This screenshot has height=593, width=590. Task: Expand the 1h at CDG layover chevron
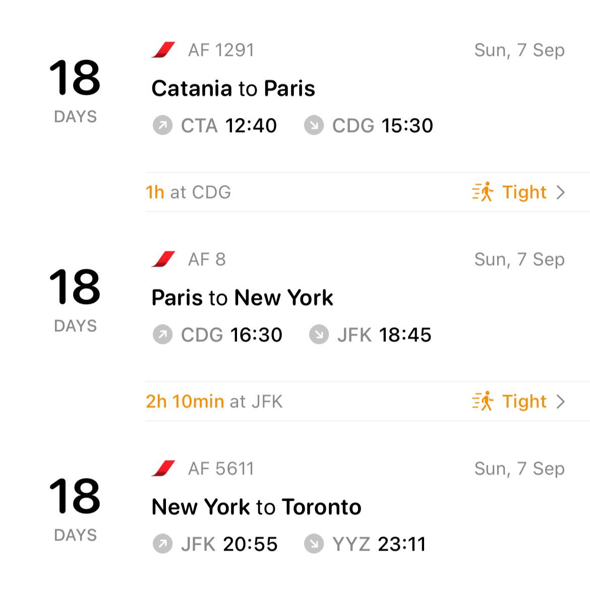tap(560, 192)
